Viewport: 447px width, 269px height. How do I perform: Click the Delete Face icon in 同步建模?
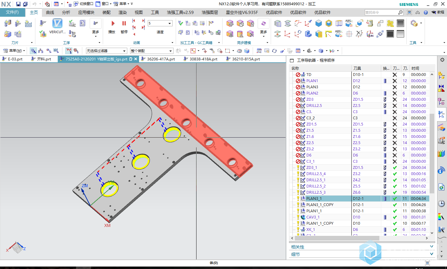(251, 33)
